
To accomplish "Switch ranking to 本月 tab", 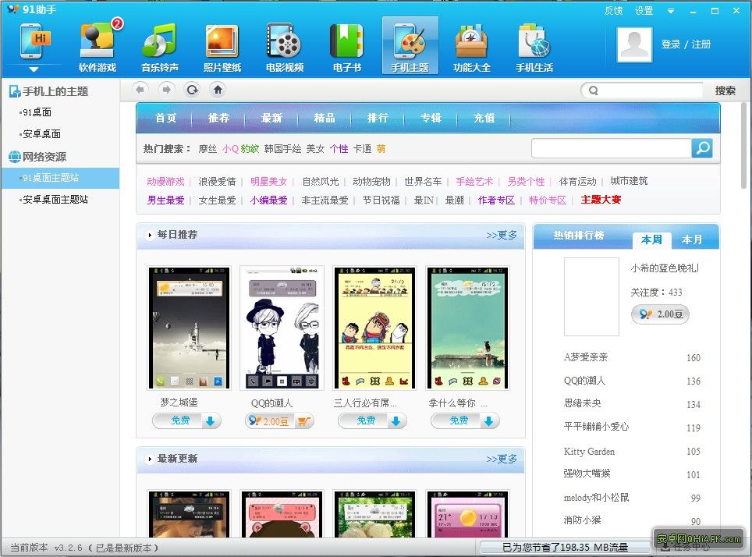I will click(692, 239).
